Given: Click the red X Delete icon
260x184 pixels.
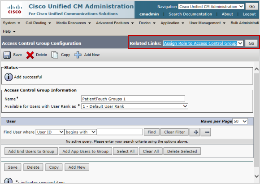Looking at the screenshot, I should pos(30,55).
